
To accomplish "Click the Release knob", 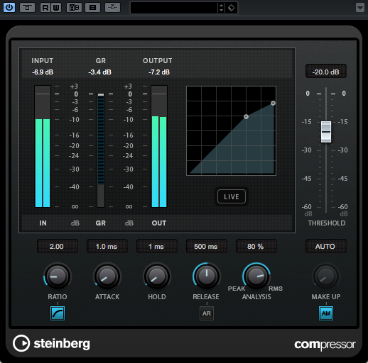I will coord(207,276).
